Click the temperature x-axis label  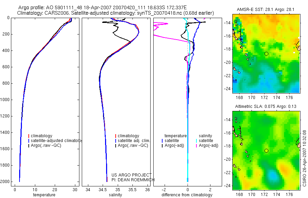coord(44,195)
